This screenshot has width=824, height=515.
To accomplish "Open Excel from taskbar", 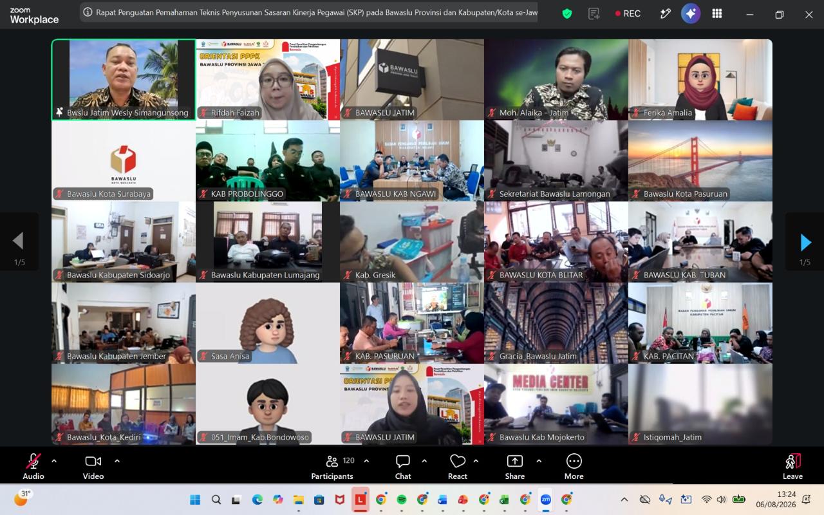I will [x=504, y=500].
